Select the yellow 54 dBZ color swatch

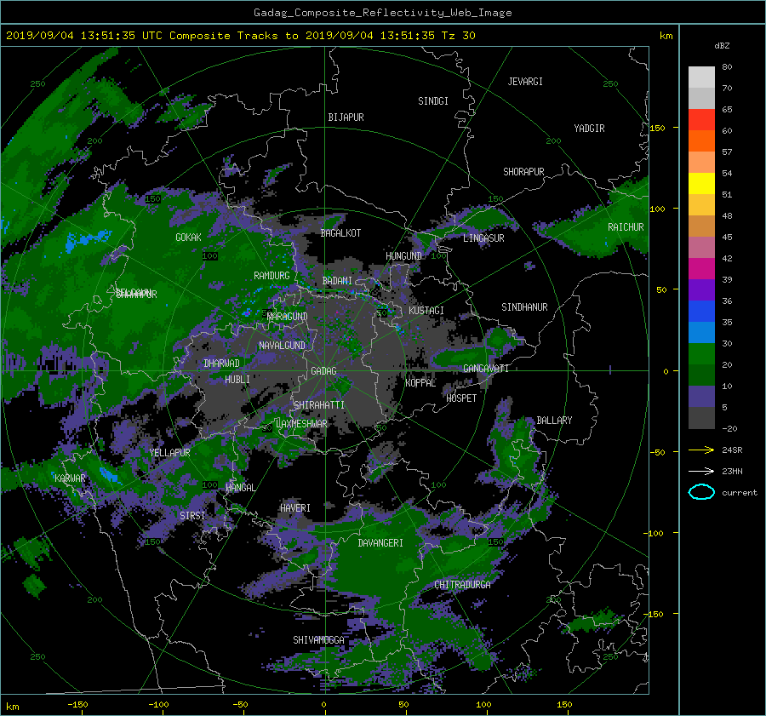[x=701, y=183]
